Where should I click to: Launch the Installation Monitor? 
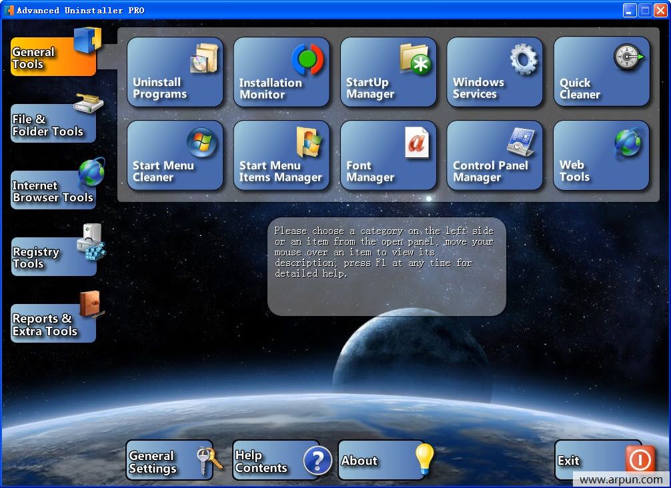pyautogui.click(x=281, y=72)
